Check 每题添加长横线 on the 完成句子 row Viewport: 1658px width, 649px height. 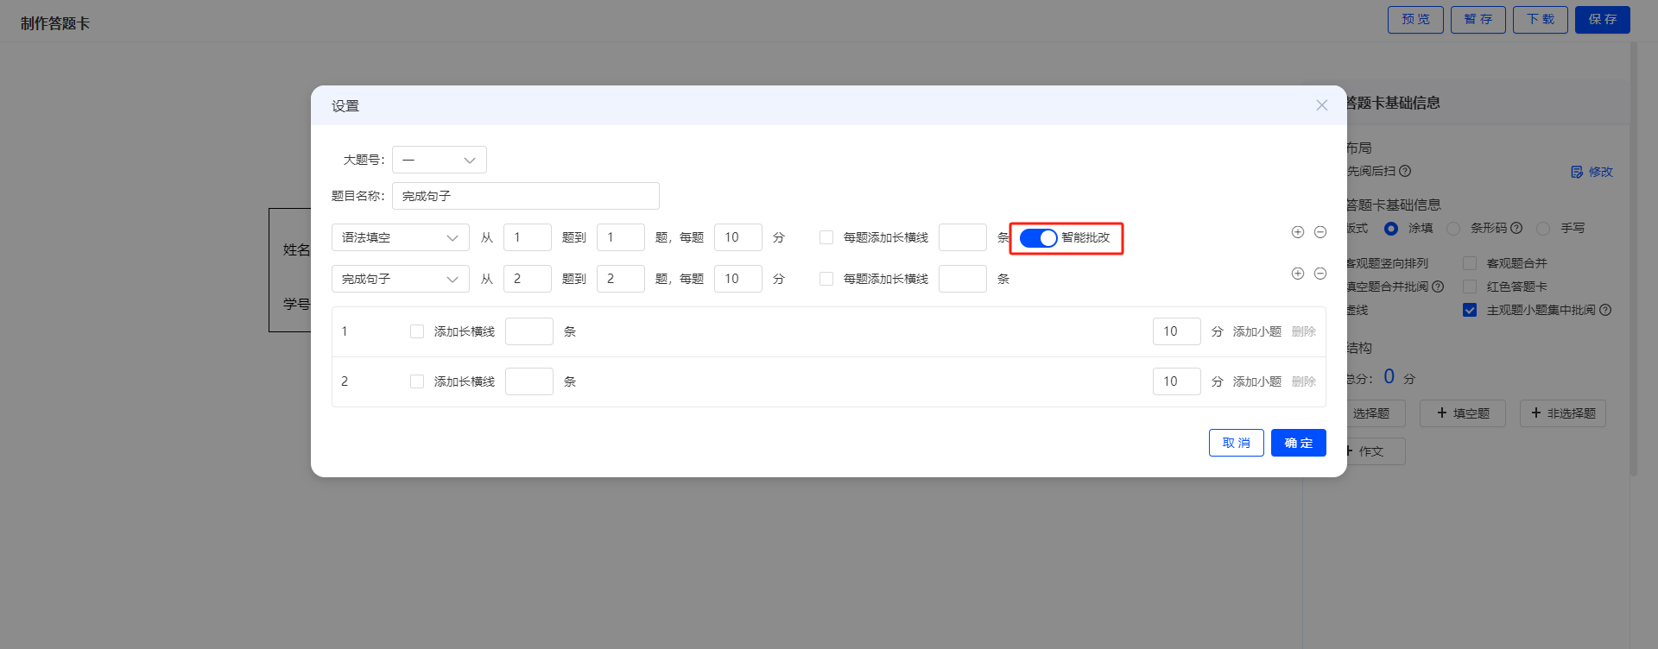coord(826,279)
